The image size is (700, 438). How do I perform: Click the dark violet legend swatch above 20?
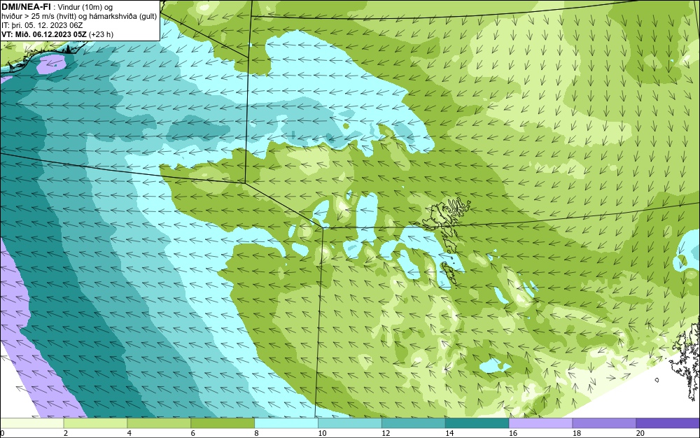pyautogui.click(x=668, y=423)
